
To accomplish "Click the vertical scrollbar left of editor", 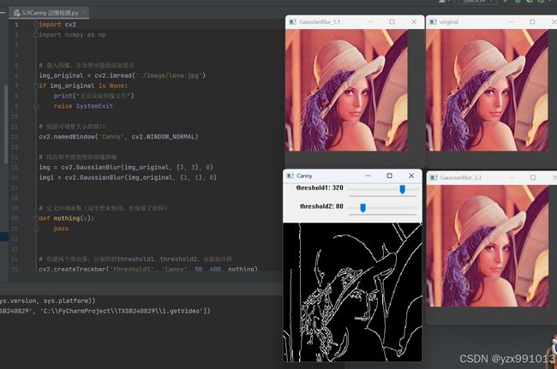I will coord(5,124).
